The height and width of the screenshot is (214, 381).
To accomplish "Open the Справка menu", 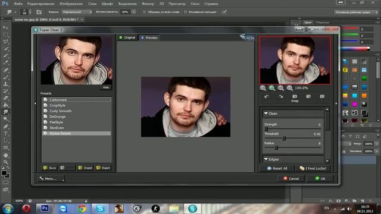I will tap(211, 4).
